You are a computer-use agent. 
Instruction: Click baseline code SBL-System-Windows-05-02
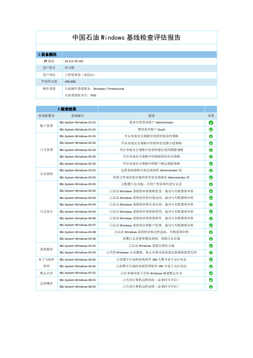click(78, 252)
